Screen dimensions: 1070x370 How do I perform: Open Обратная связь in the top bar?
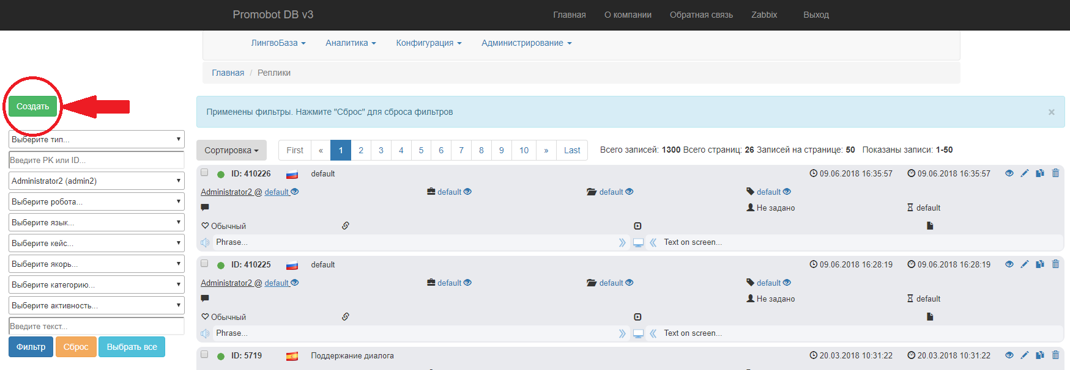pyautogui.click(x=701, y=15)
